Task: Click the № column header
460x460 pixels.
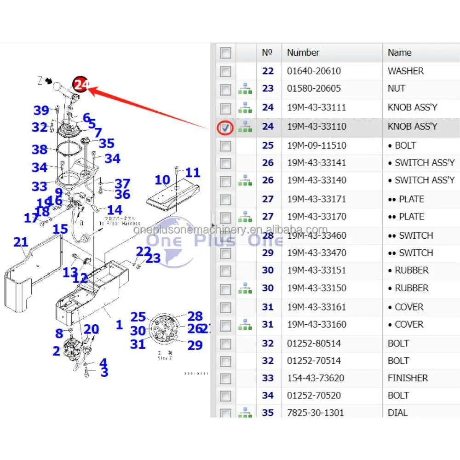Action: 268,52
